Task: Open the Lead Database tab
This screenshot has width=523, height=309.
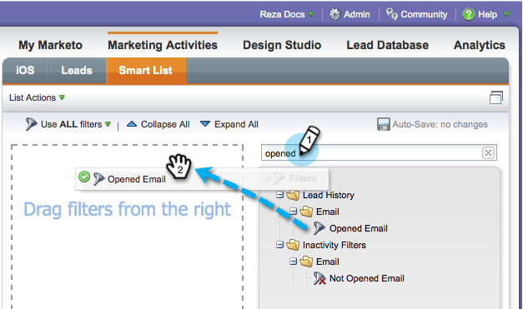Action: 387,45
